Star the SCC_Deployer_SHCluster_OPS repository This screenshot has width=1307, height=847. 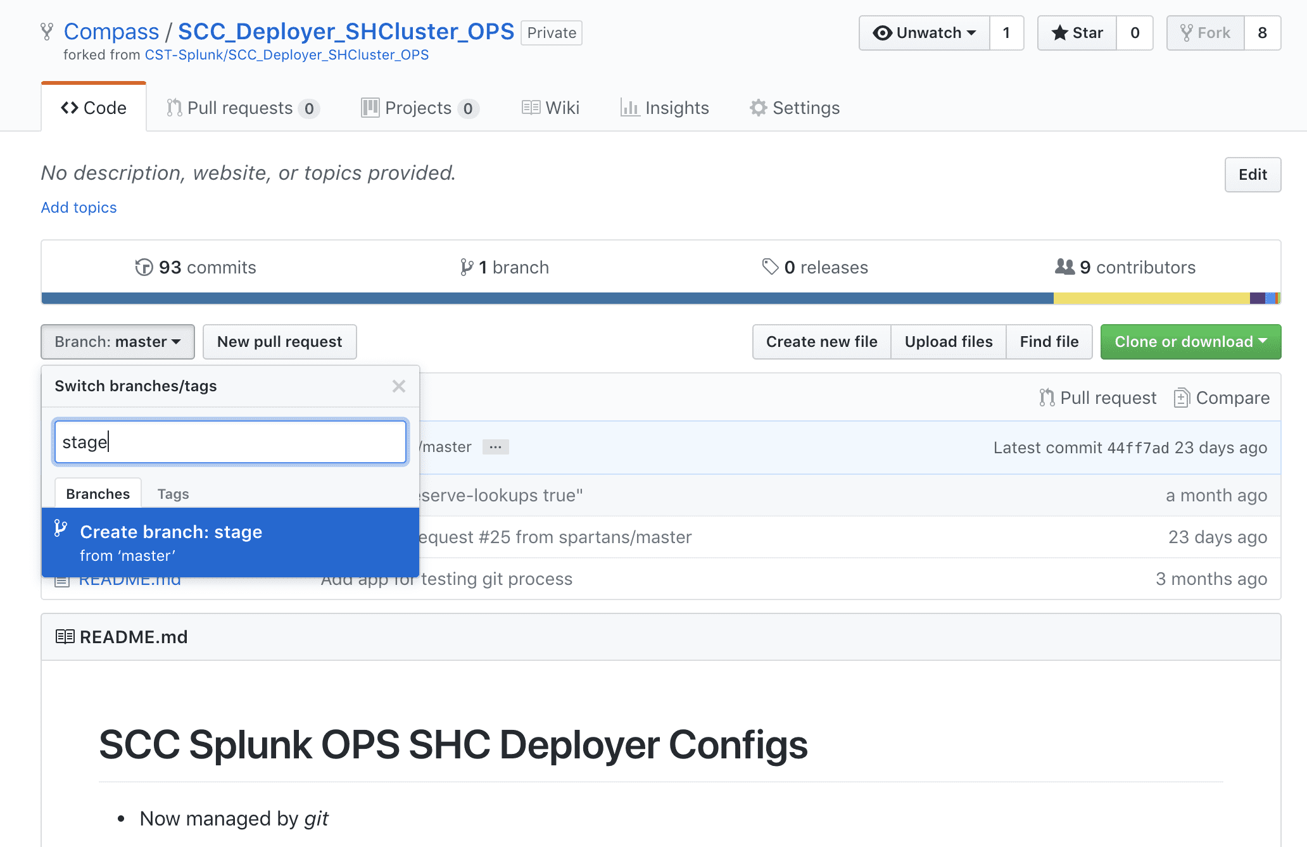(1077, 33)
